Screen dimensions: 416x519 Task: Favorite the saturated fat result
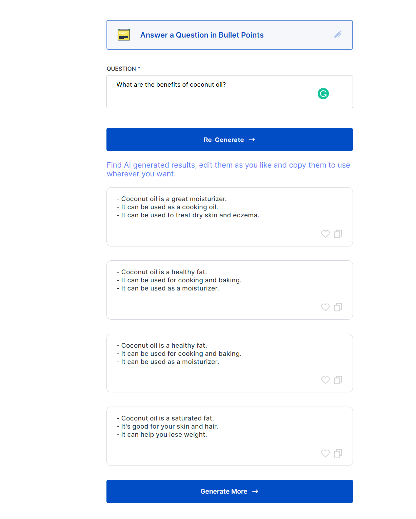tap(325, 453)
